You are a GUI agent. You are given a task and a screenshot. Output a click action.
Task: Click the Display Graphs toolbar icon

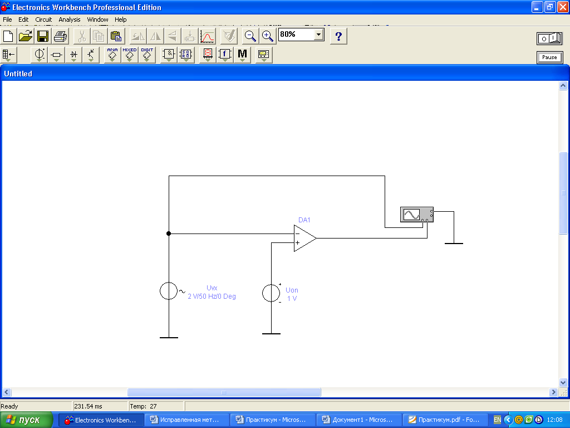tap(207, 37)
